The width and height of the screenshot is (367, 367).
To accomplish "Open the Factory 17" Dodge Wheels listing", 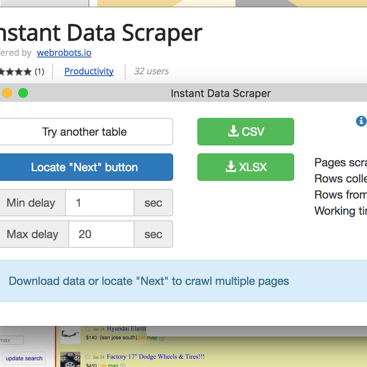I will point(156,356).
